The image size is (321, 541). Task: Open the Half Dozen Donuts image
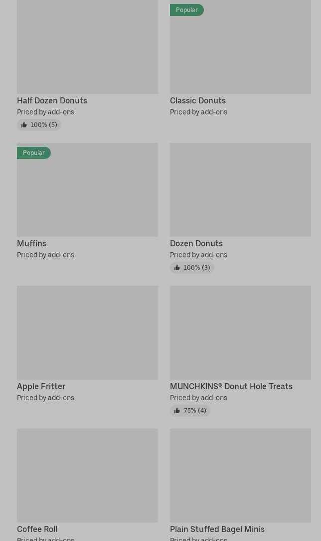(x=87, y=47)
